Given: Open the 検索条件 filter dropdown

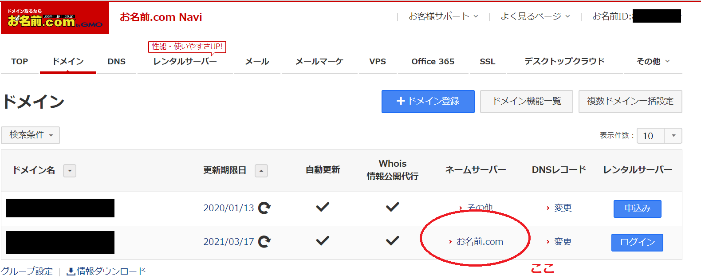Looking at the screenshot, I should pyautogui.click(x=31, y=135).
